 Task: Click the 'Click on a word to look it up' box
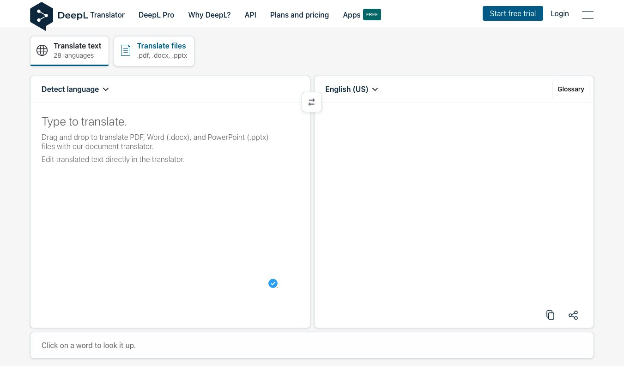click(x=312, y=345)
